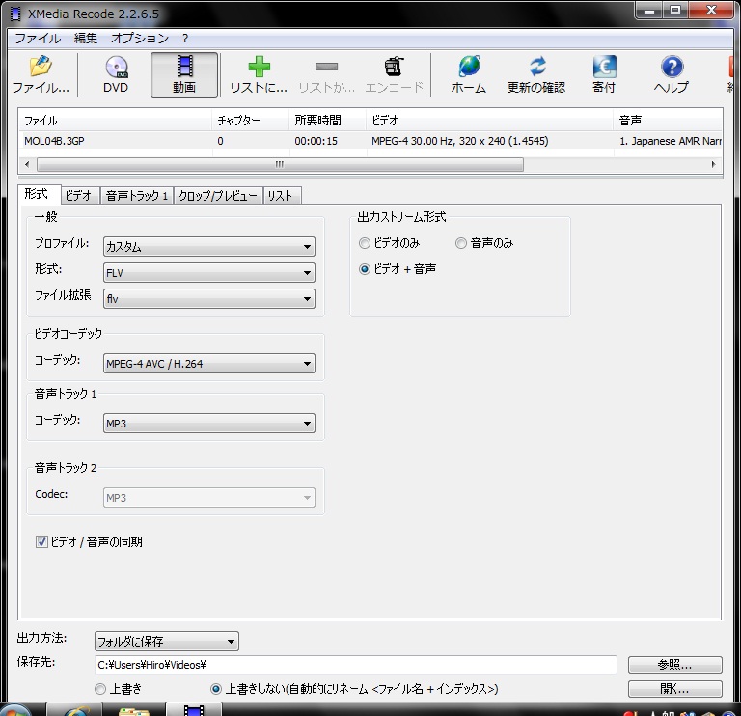Select the 上書き radio button
741x716 pixels.
coord(100,689)
